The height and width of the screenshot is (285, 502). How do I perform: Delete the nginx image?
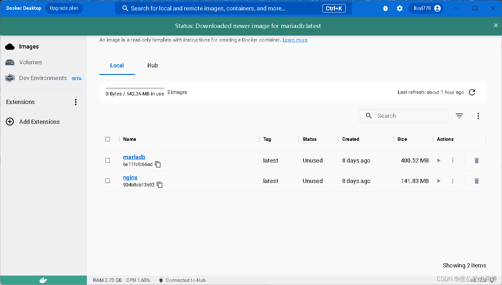point(476,181)
